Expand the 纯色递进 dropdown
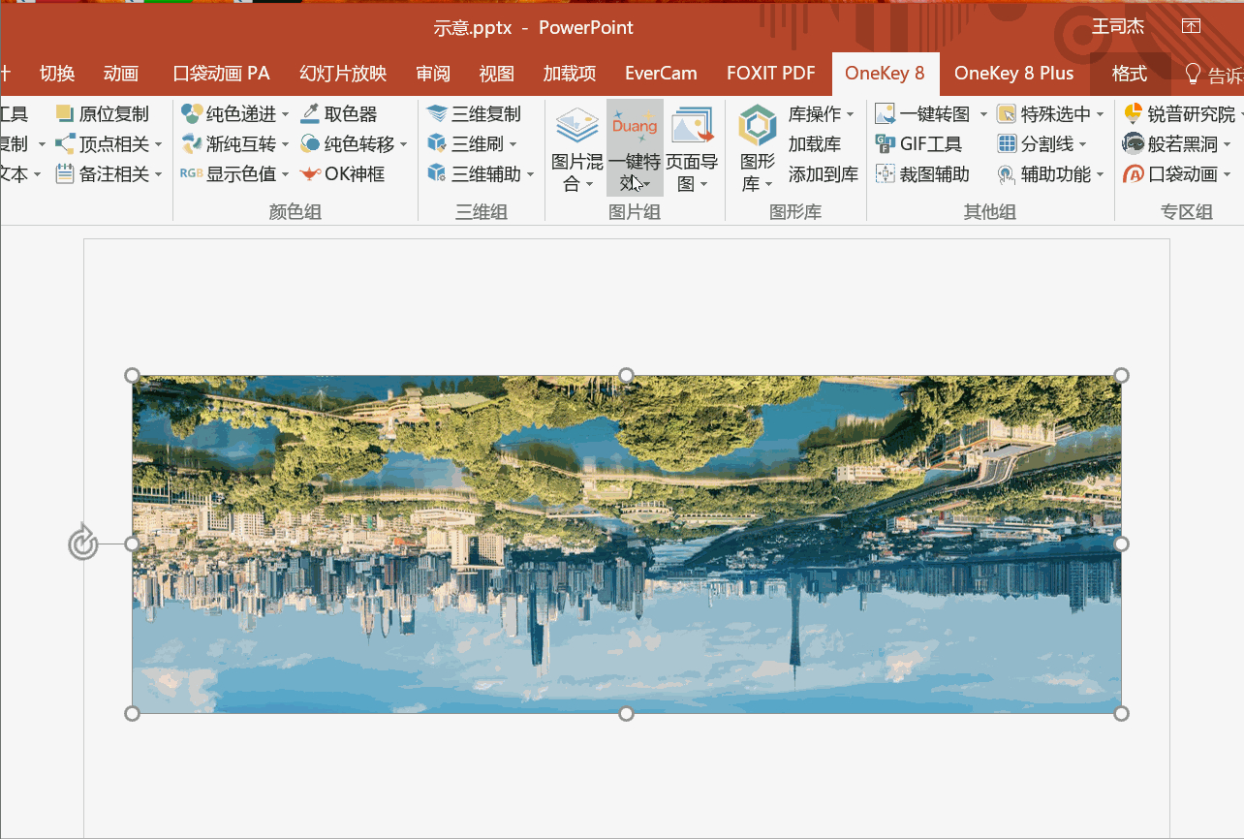 [285, 114]
